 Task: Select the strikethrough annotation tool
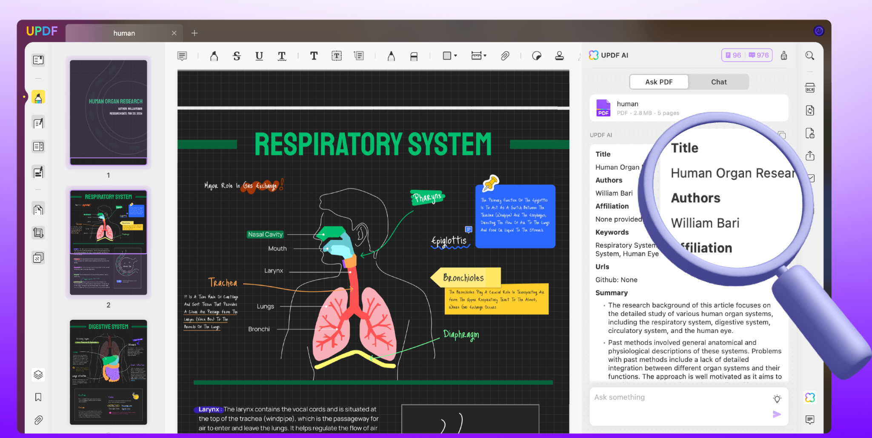(237, 56)
